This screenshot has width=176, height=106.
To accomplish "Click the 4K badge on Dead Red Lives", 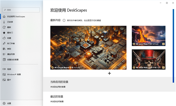I will (x=163, y=68).
